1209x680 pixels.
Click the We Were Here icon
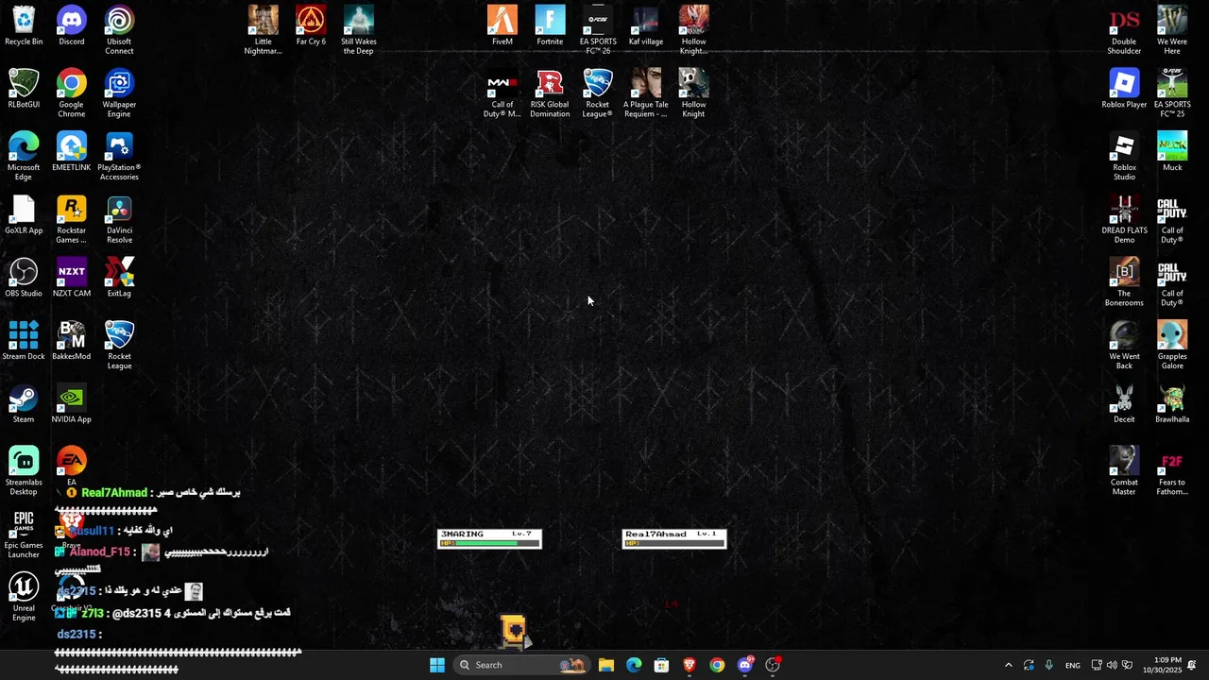[1172, 30]
